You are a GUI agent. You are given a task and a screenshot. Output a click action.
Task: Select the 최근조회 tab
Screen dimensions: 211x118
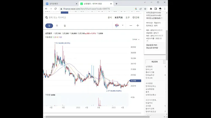(x=154, y=62)
